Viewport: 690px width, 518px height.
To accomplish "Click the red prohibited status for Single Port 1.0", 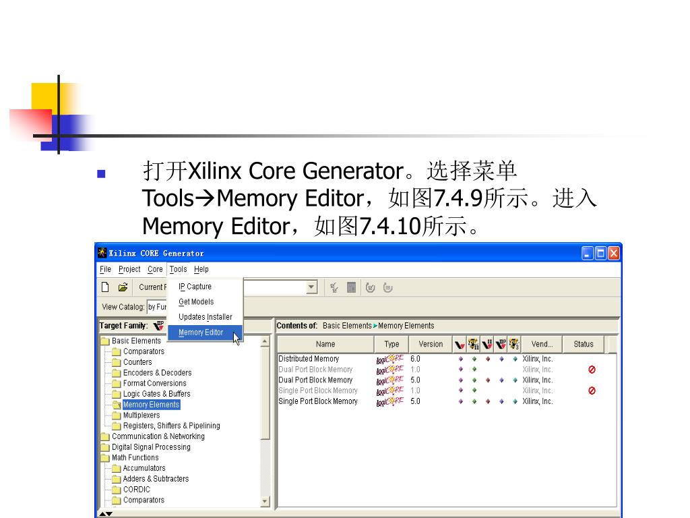I will 592,391.
